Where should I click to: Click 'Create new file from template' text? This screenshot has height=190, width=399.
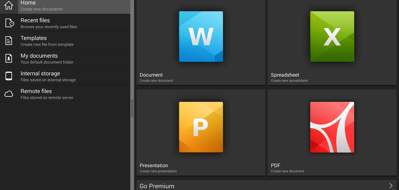coord(47,44)
